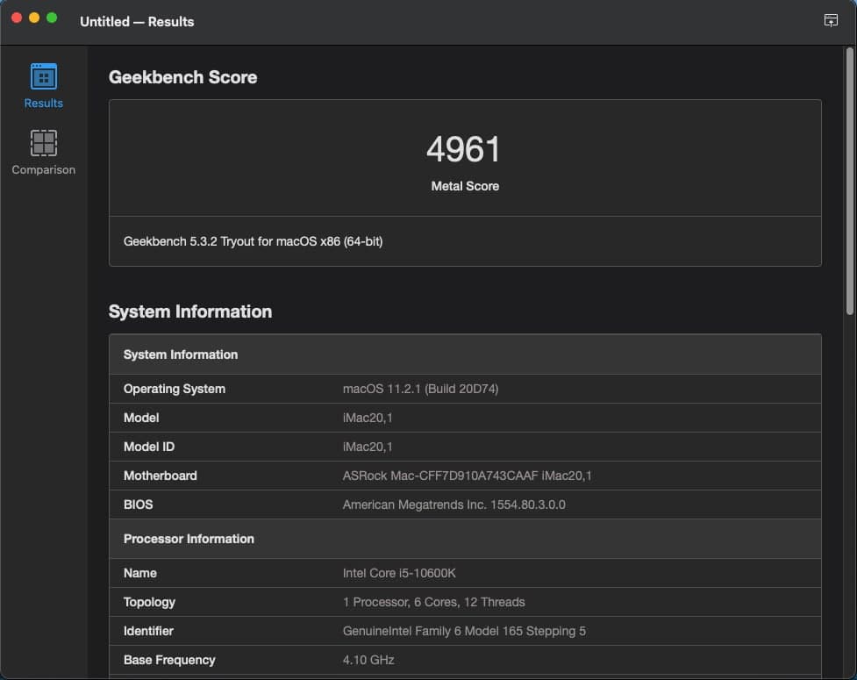The image size is (857, 680).
Task: Click the Identifier row label
Action: pyautogui.click(x=148, y=631)
